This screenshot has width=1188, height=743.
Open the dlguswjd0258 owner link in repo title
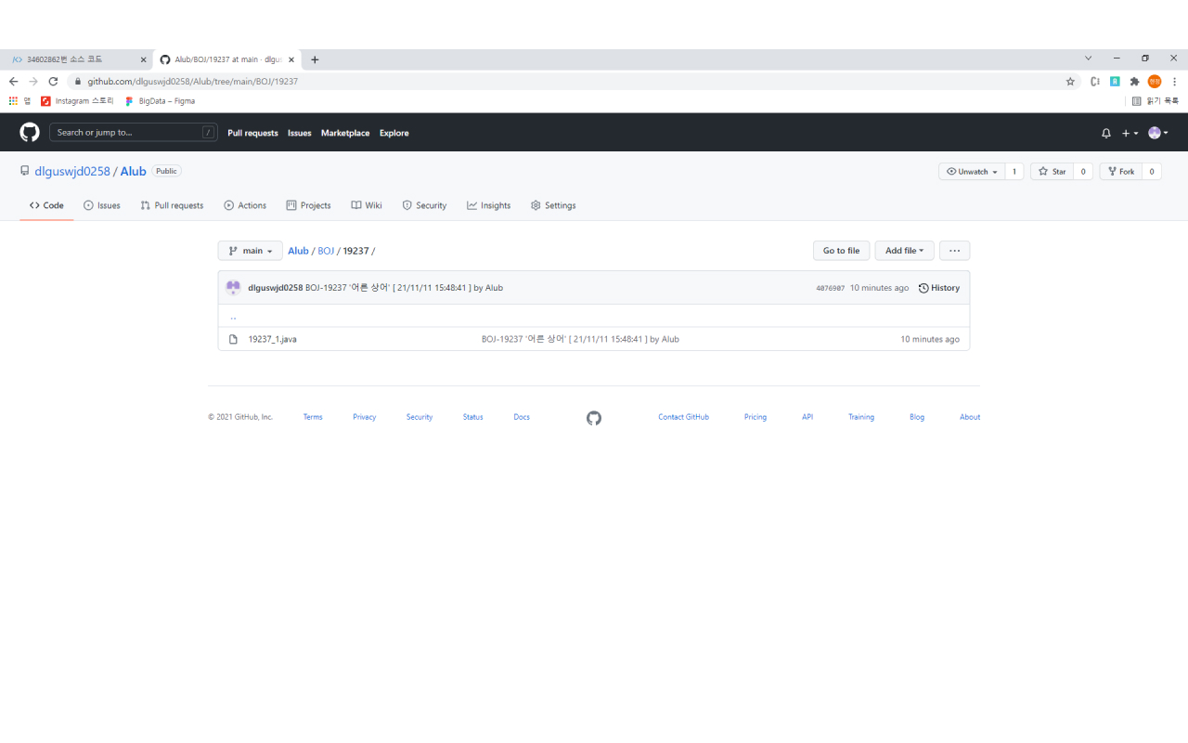coord(72,172)
